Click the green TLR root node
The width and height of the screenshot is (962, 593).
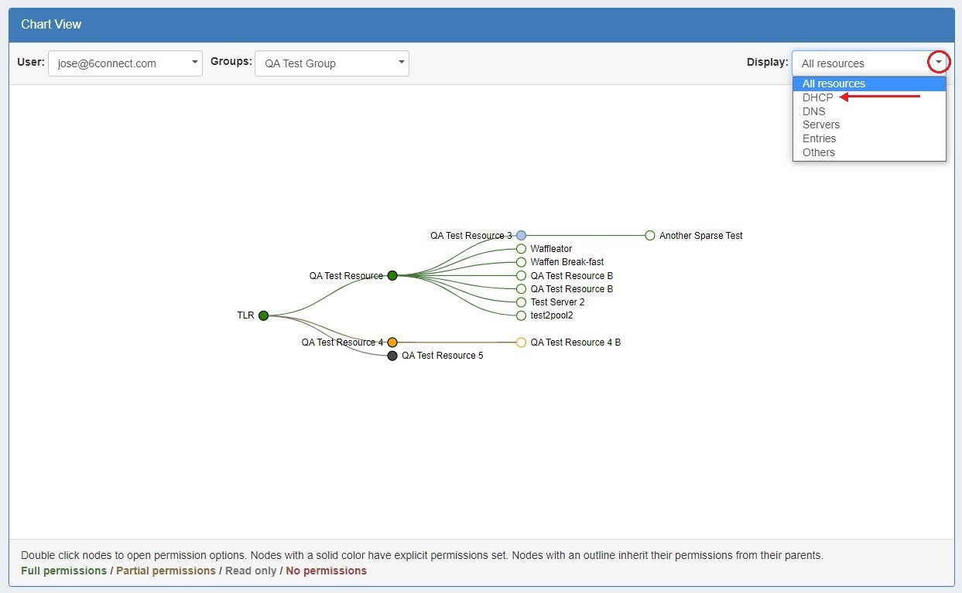263,315
